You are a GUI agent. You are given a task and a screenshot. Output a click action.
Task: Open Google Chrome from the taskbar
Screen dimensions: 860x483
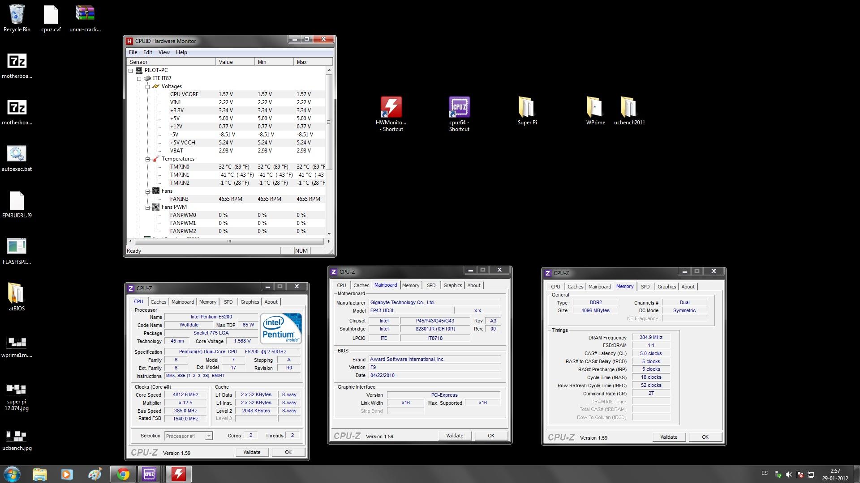123,474
